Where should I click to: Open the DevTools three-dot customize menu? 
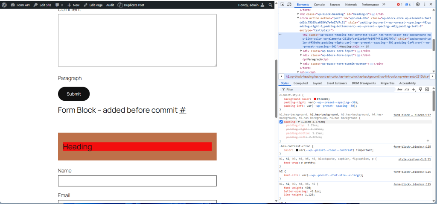pyautogui.click(x=425, y=4)
